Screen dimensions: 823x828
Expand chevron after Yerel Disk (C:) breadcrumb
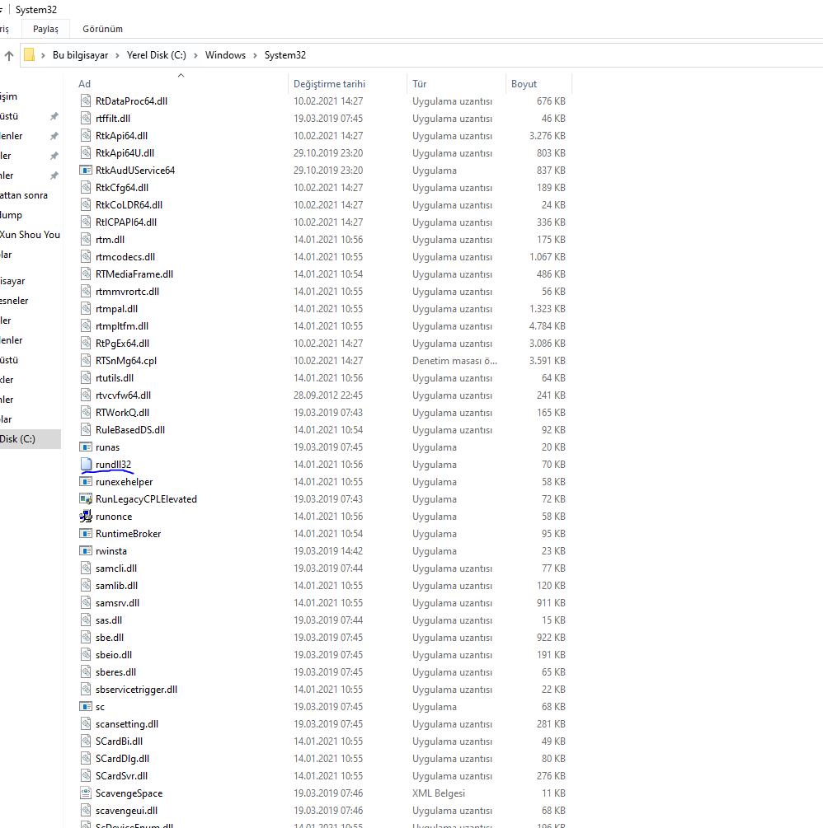click(195, 55)
